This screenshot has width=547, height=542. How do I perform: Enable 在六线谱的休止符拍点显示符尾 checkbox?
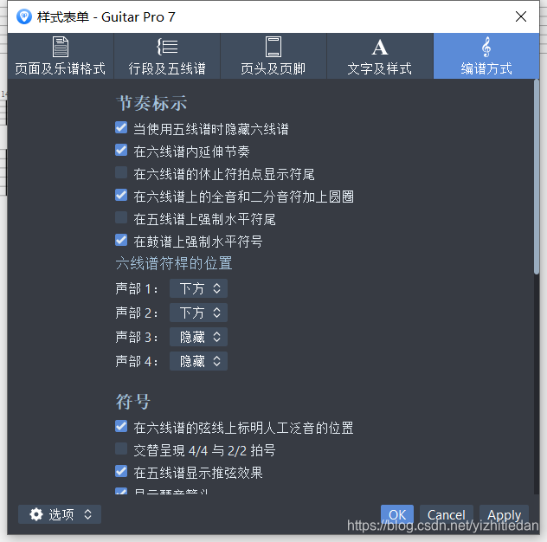click(121, 173)
